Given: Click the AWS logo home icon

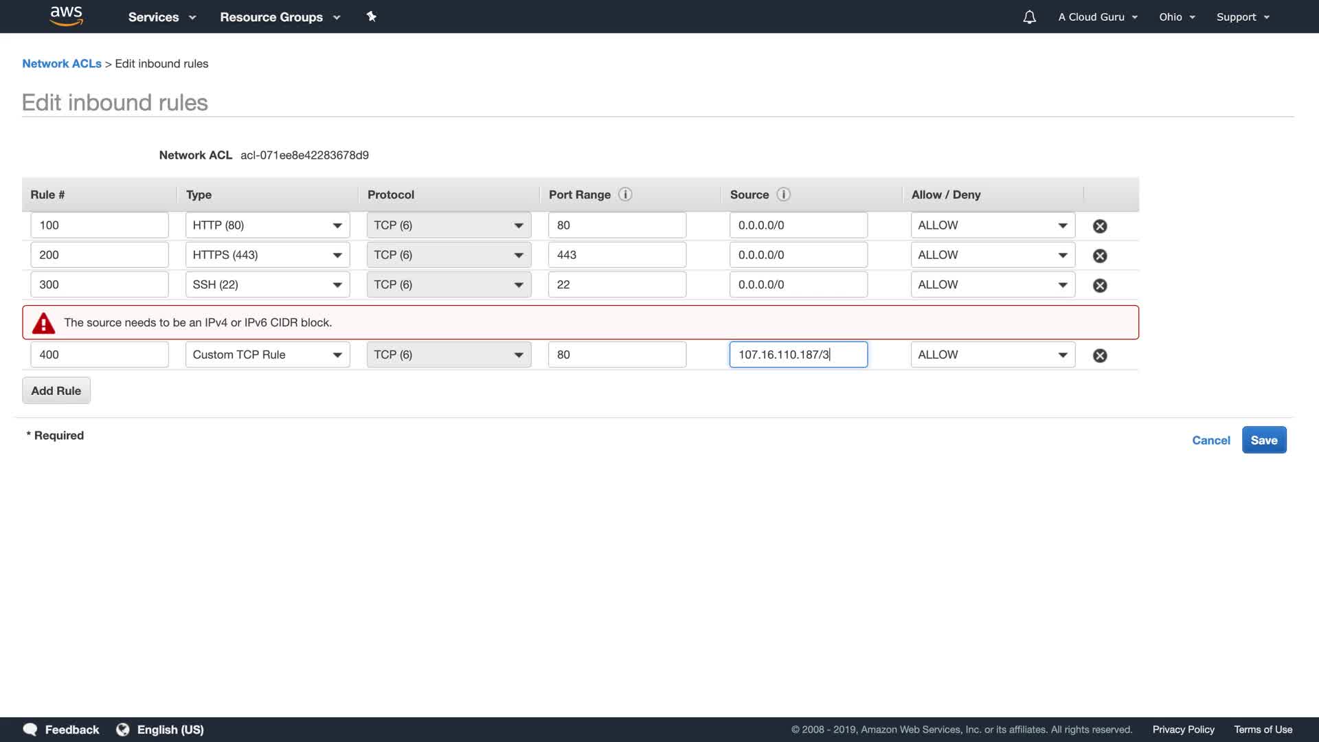Looking at the screenshot, I should click(66, 16).
